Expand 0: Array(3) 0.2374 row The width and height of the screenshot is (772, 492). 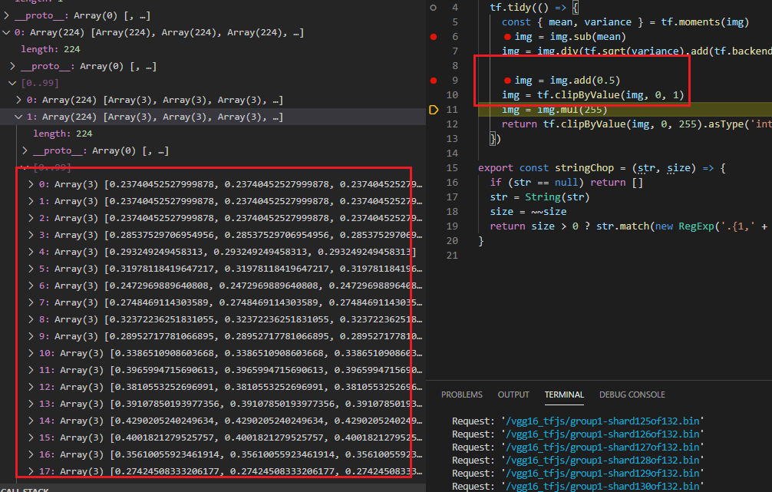tap(31, 184)
